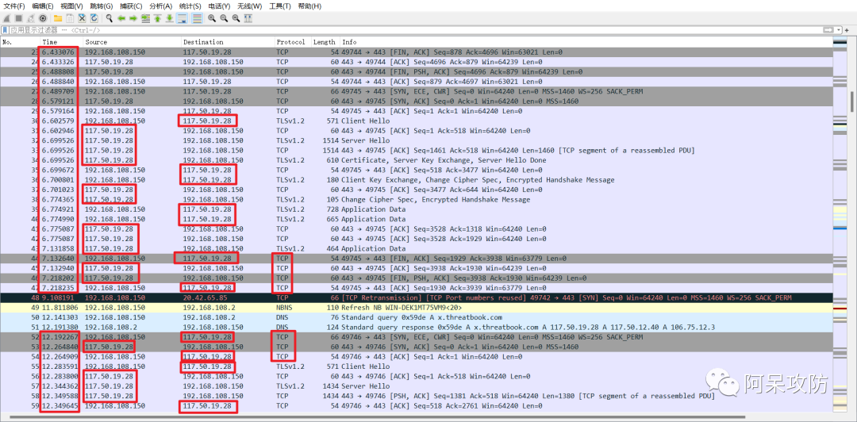Viewport: 857px width, 422px height.
Task: Click the find packet magnifier icon
Action: pyautogui.click(x=109, y=17)
